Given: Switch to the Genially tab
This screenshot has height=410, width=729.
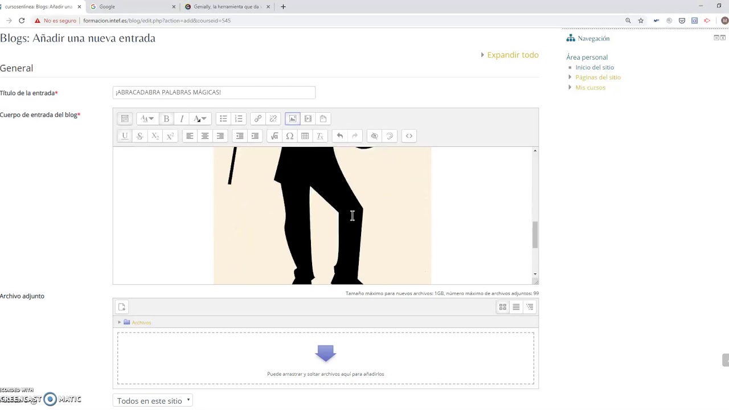Looking at the screenshot, I should 227,7.
